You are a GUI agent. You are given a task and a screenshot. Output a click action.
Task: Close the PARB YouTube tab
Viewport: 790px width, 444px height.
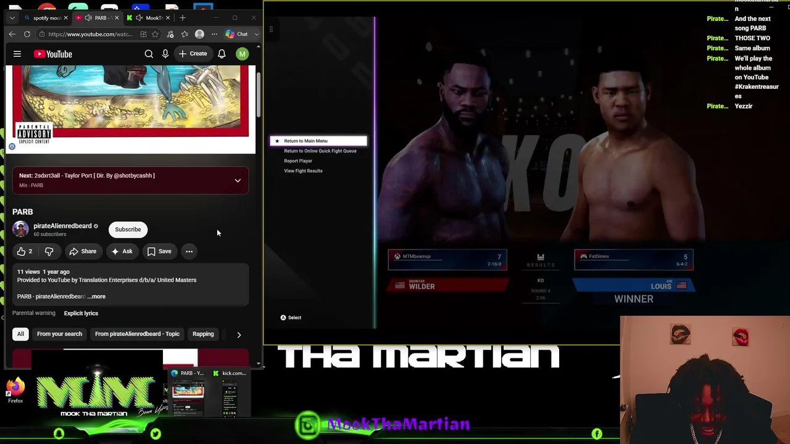click(117, 18)
